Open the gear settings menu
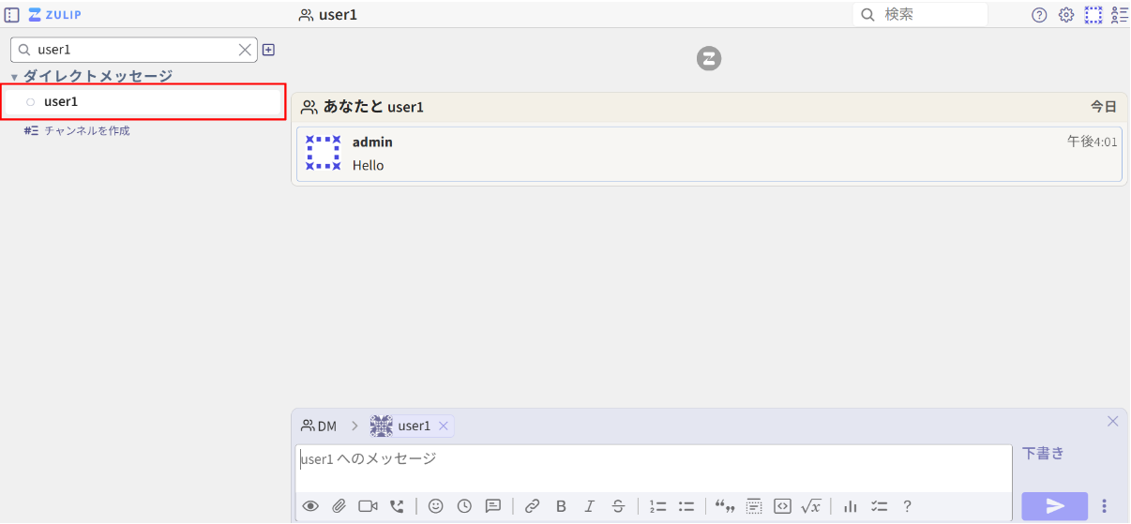 [1066, 14]
